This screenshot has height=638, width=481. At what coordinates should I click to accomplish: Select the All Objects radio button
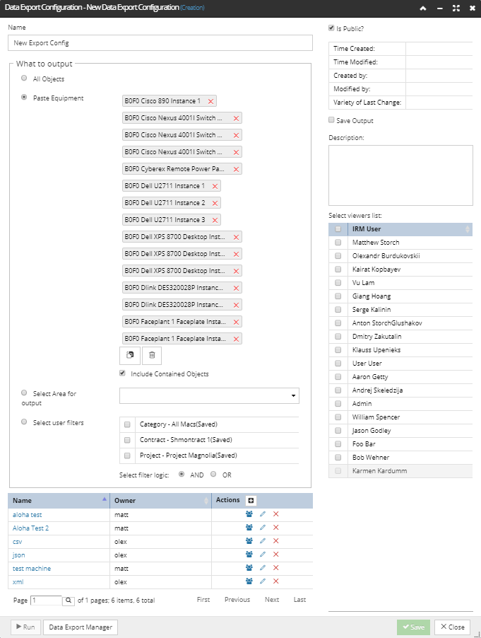(x=24, y=78)
